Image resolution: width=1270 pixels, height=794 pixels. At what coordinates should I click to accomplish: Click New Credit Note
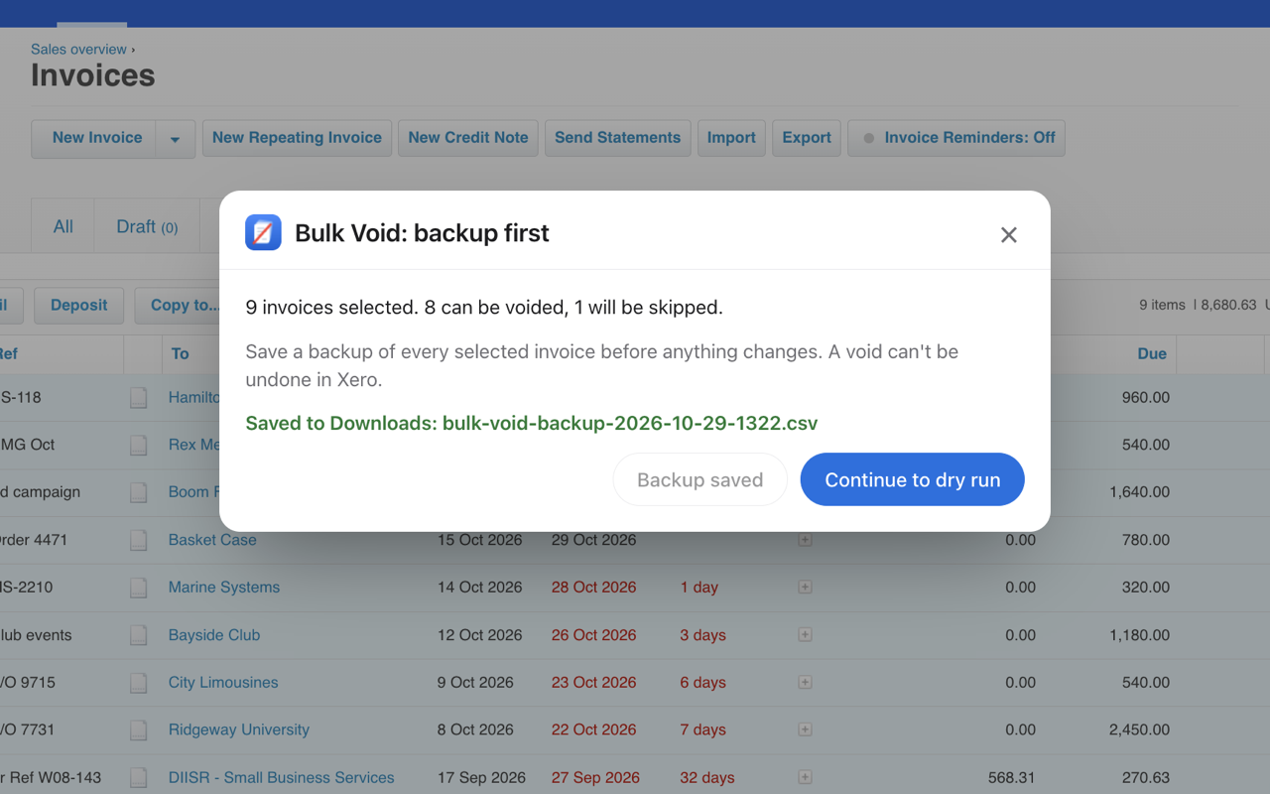pos(468,138)
